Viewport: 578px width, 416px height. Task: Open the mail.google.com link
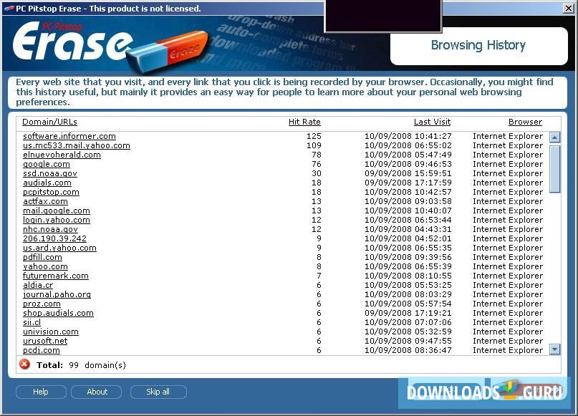coord(57,211)
